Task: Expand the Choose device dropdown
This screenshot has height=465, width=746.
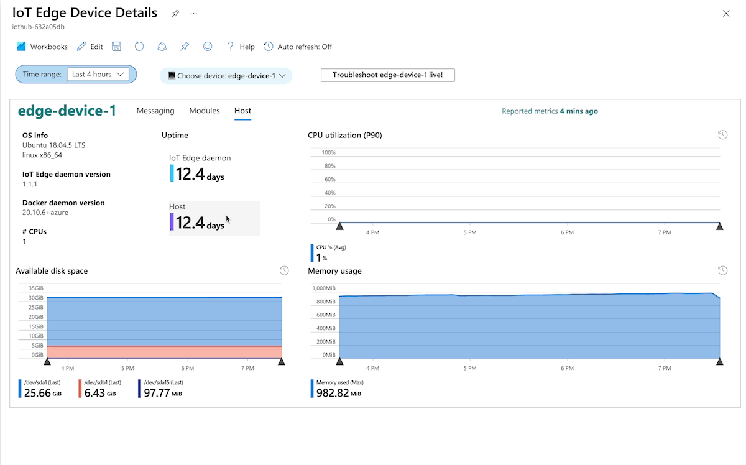Action: tap(226, 76)
